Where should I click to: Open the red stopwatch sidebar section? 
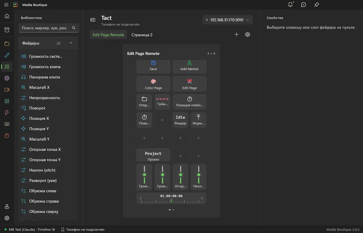tap(7, 136)
